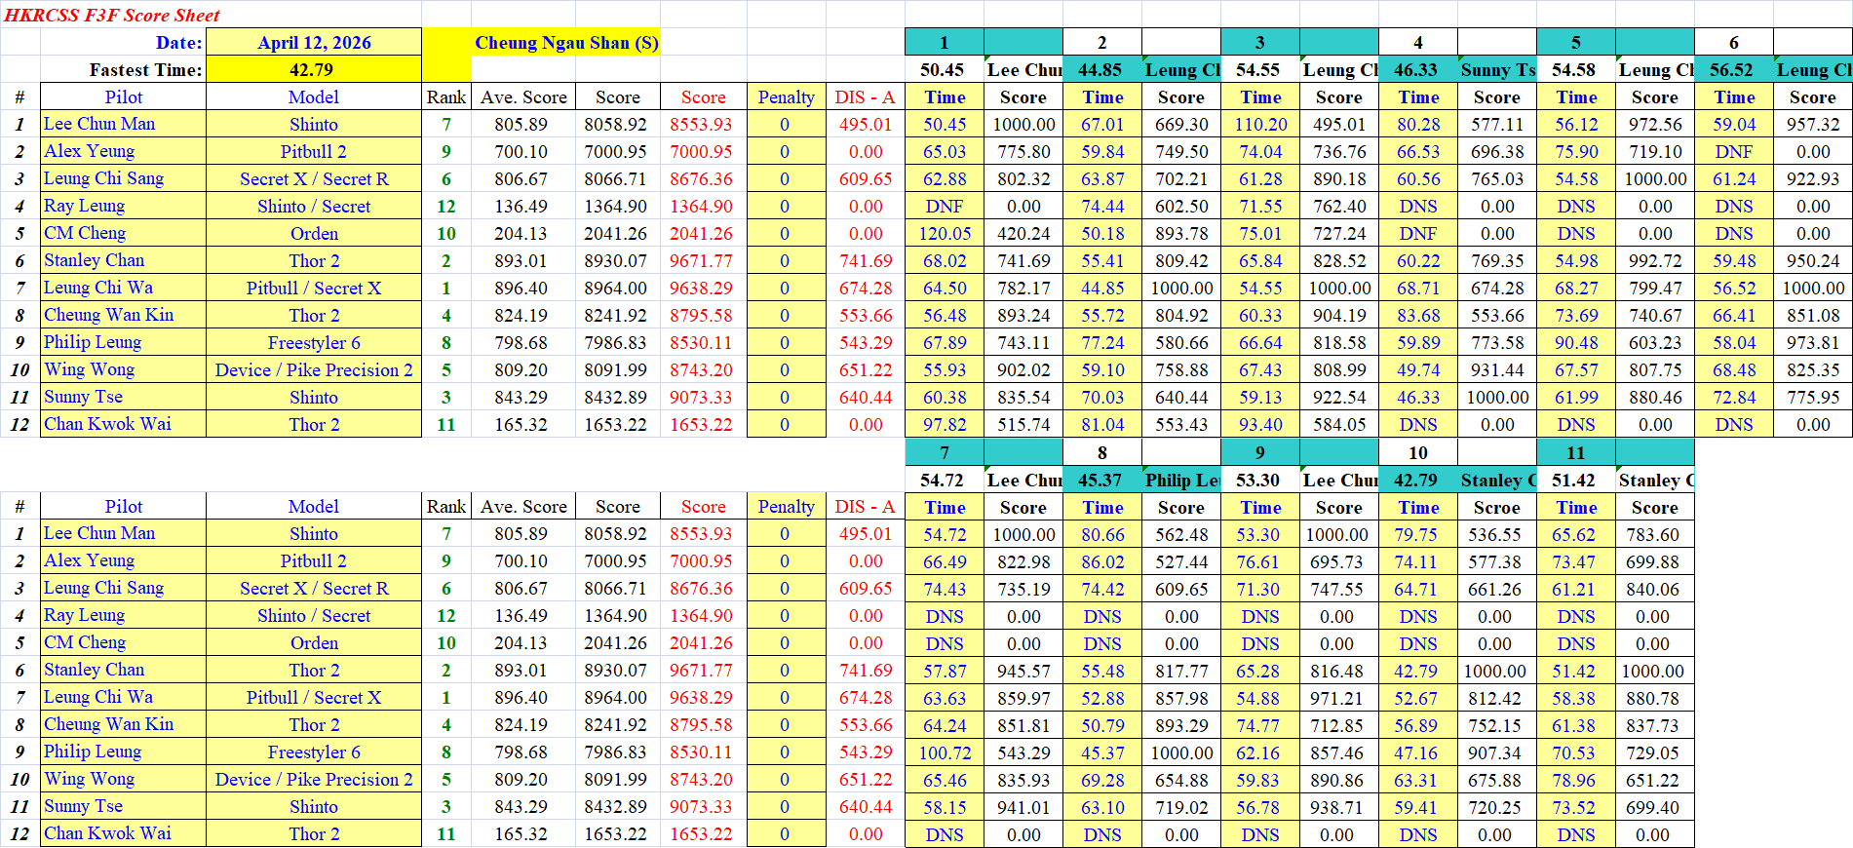Viewport: 1853px width, 848px height.
Task: Click Lee Chun Man in the upper table
Action: tap(99, 124)
